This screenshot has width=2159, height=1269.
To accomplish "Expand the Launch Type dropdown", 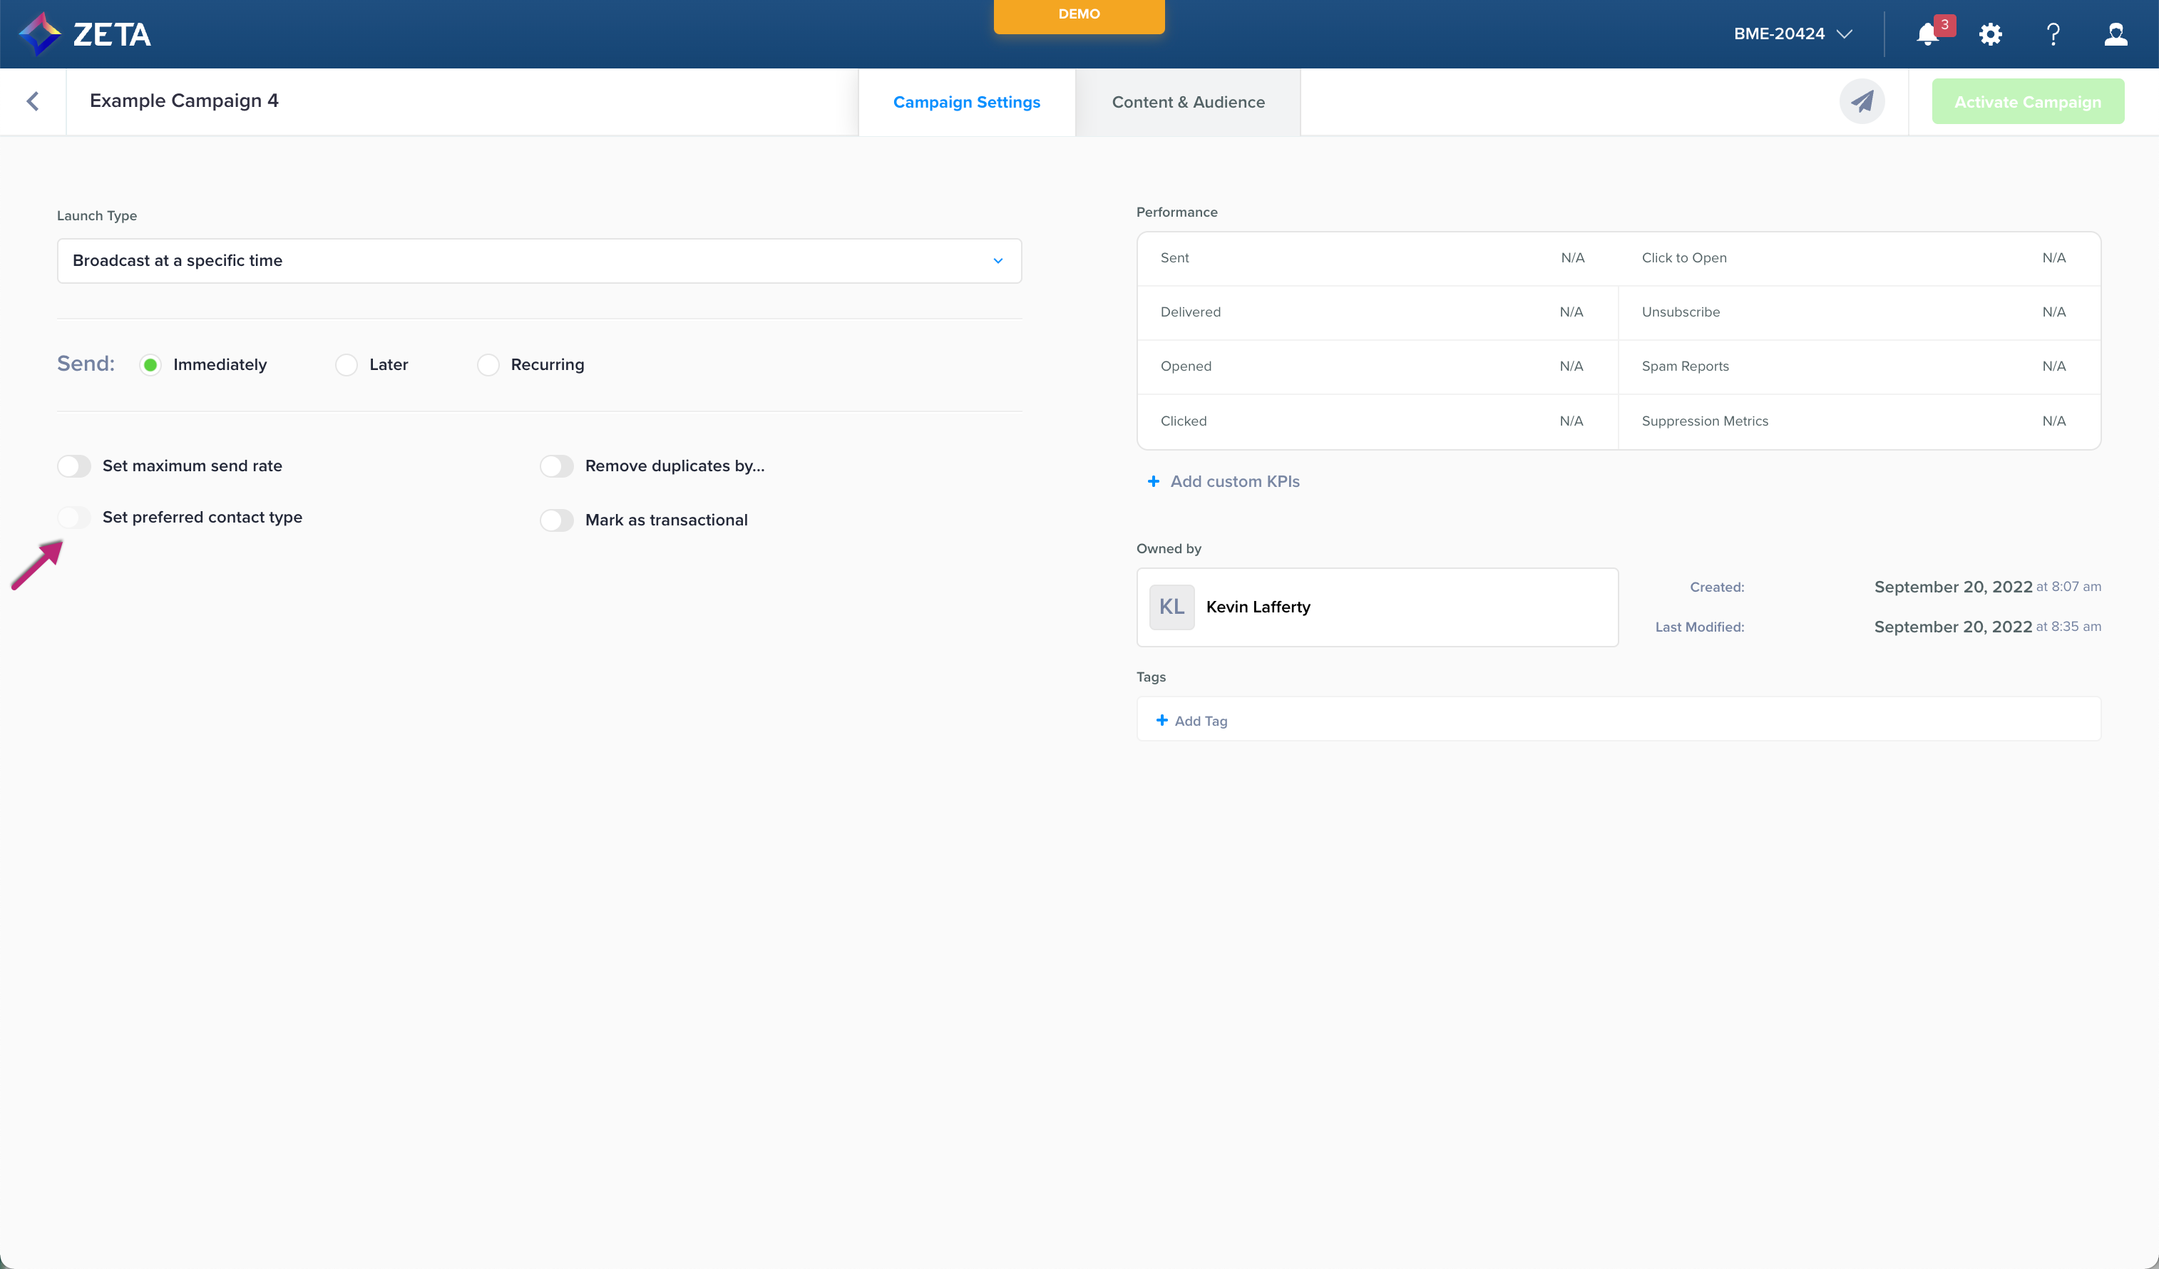I will coord(539,260).
